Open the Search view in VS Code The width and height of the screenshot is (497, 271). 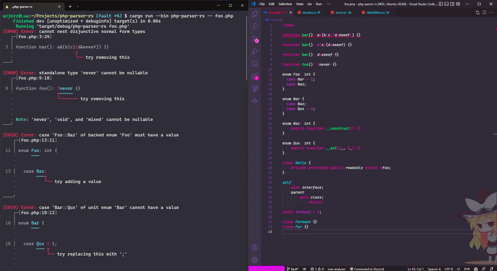(x=255, y=26)
